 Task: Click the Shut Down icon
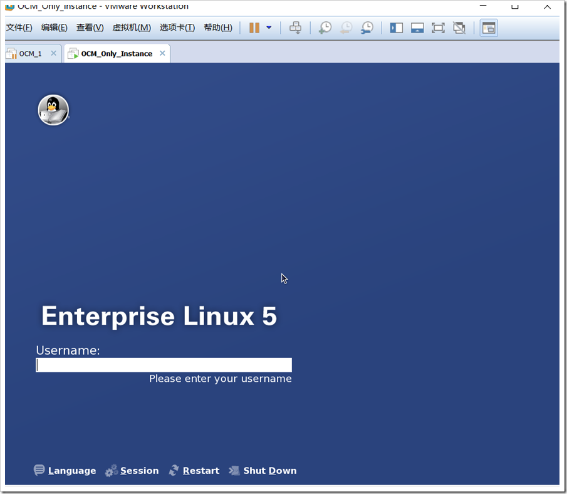pos(234,470)
